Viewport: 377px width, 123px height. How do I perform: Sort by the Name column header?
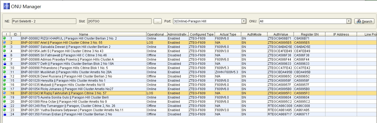click(83, 34)
